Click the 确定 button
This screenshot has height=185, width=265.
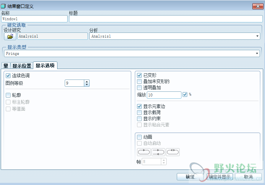click(x=190, y=177)
